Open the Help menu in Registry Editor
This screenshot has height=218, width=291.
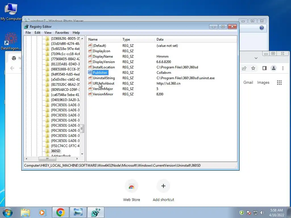coord(76,33)
